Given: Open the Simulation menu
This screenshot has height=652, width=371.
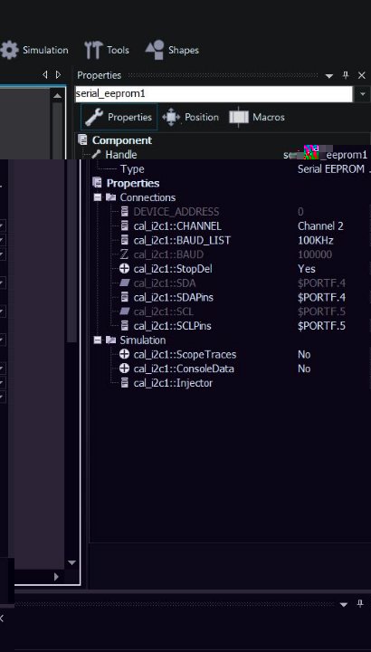Looking at the screenshot, I should (x=34, y=51).
